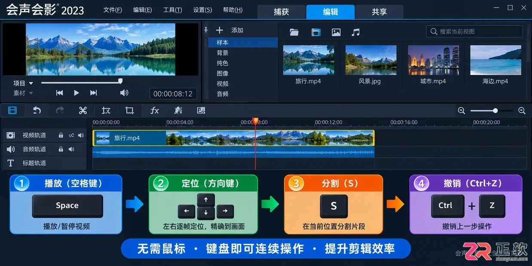Lock the 音频轨道 track

point(61,149)
